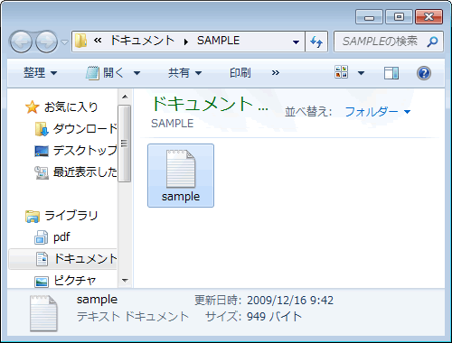Click the ダウンロード folder icon
This screenshot has height=343, width=452.
(x=42, y=129)
